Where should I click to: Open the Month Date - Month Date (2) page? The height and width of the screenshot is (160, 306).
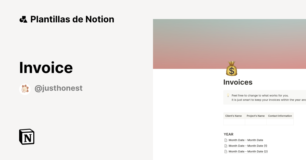tap(248, 151)
